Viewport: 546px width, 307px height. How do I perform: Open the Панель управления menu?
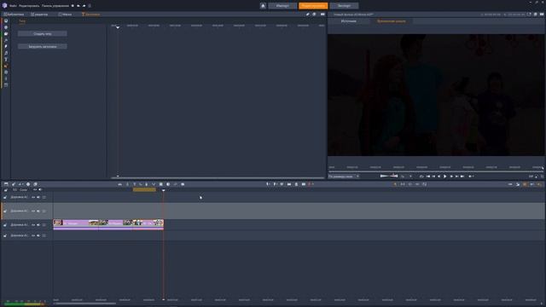(55, 6)
